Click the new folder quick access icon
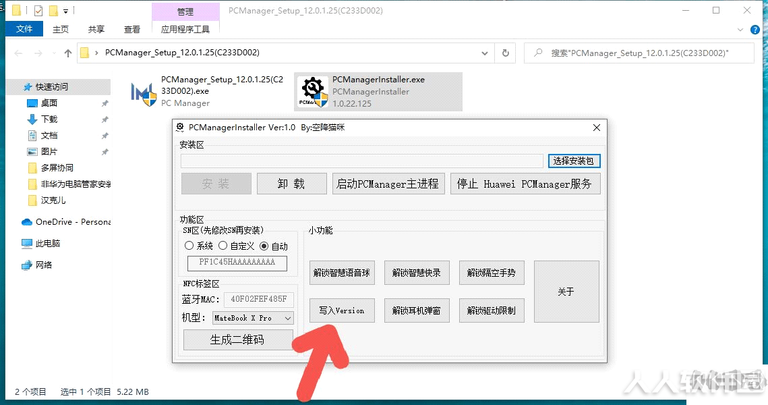 53,10
